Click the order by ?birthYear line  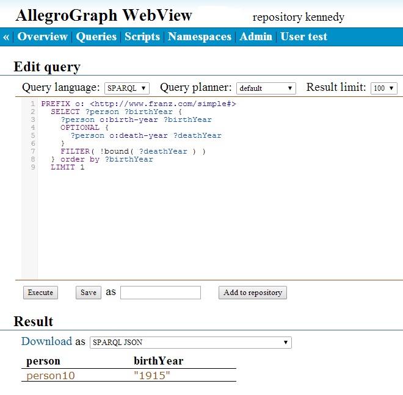(102, 159)
